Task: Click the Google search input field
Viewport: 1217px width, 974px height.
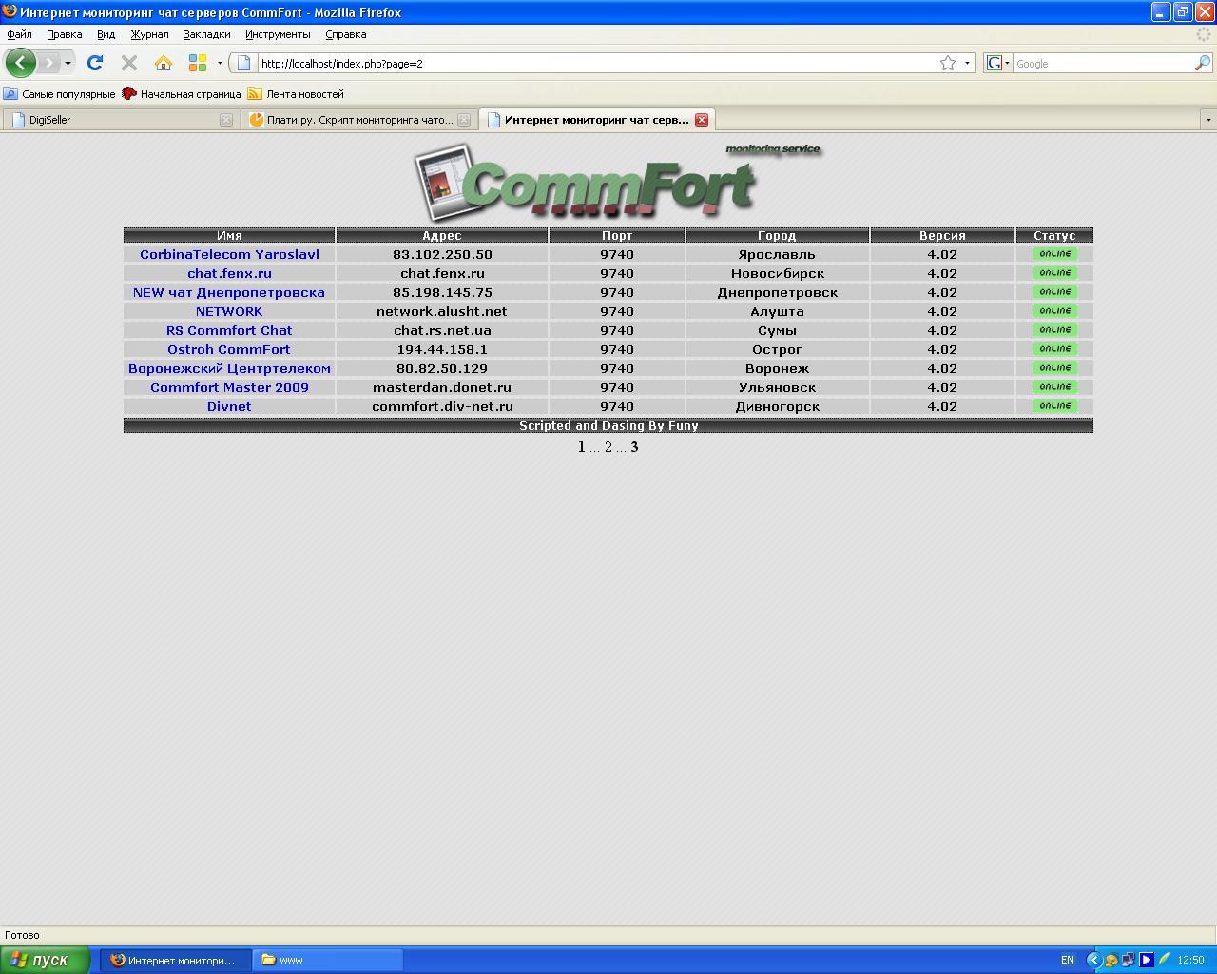Action: click(x=1103, y=64)
